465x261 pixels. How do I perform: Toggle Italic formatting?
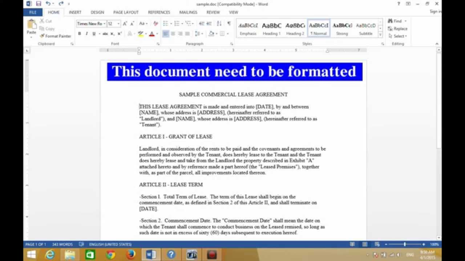tap(86, 34)
